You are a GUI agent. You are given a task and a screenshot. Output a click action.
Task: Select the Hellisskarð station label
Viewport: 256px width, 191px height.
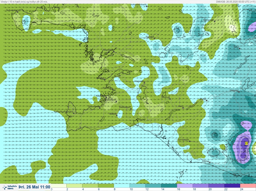point(125,107)
